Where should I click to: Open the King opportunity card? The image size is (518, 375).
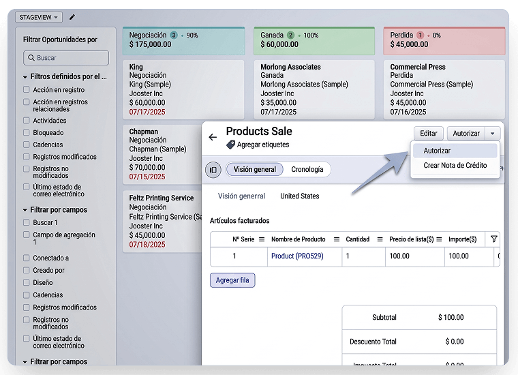tap(183, 89)
